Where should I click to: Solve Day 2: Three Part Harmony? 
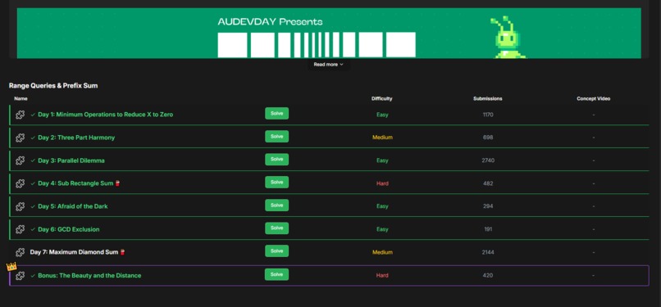276,137
